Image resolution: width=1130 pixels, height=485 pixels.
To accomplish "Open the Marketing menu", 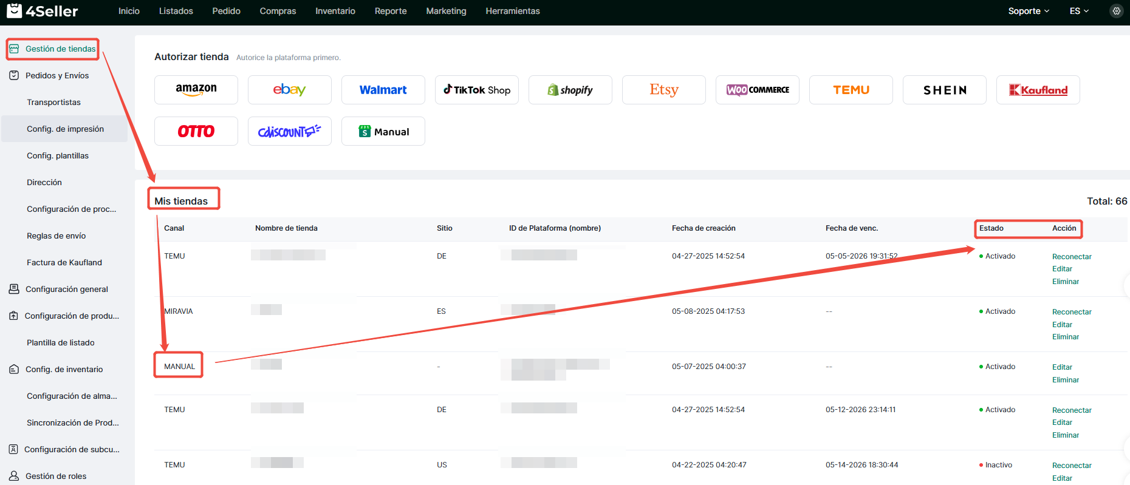I will tap(447, 11).
